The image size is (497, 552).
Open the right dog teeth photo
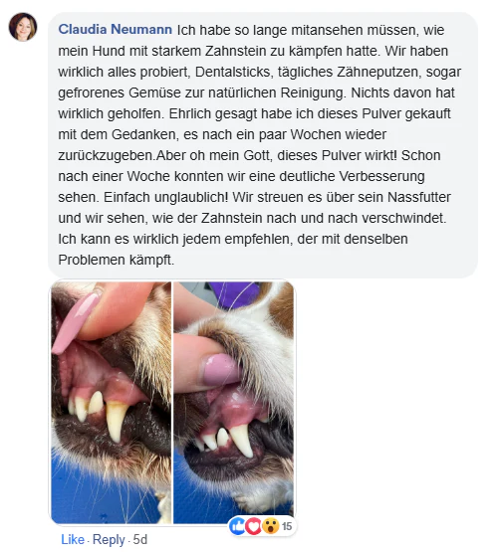click(x=233, y=403)
